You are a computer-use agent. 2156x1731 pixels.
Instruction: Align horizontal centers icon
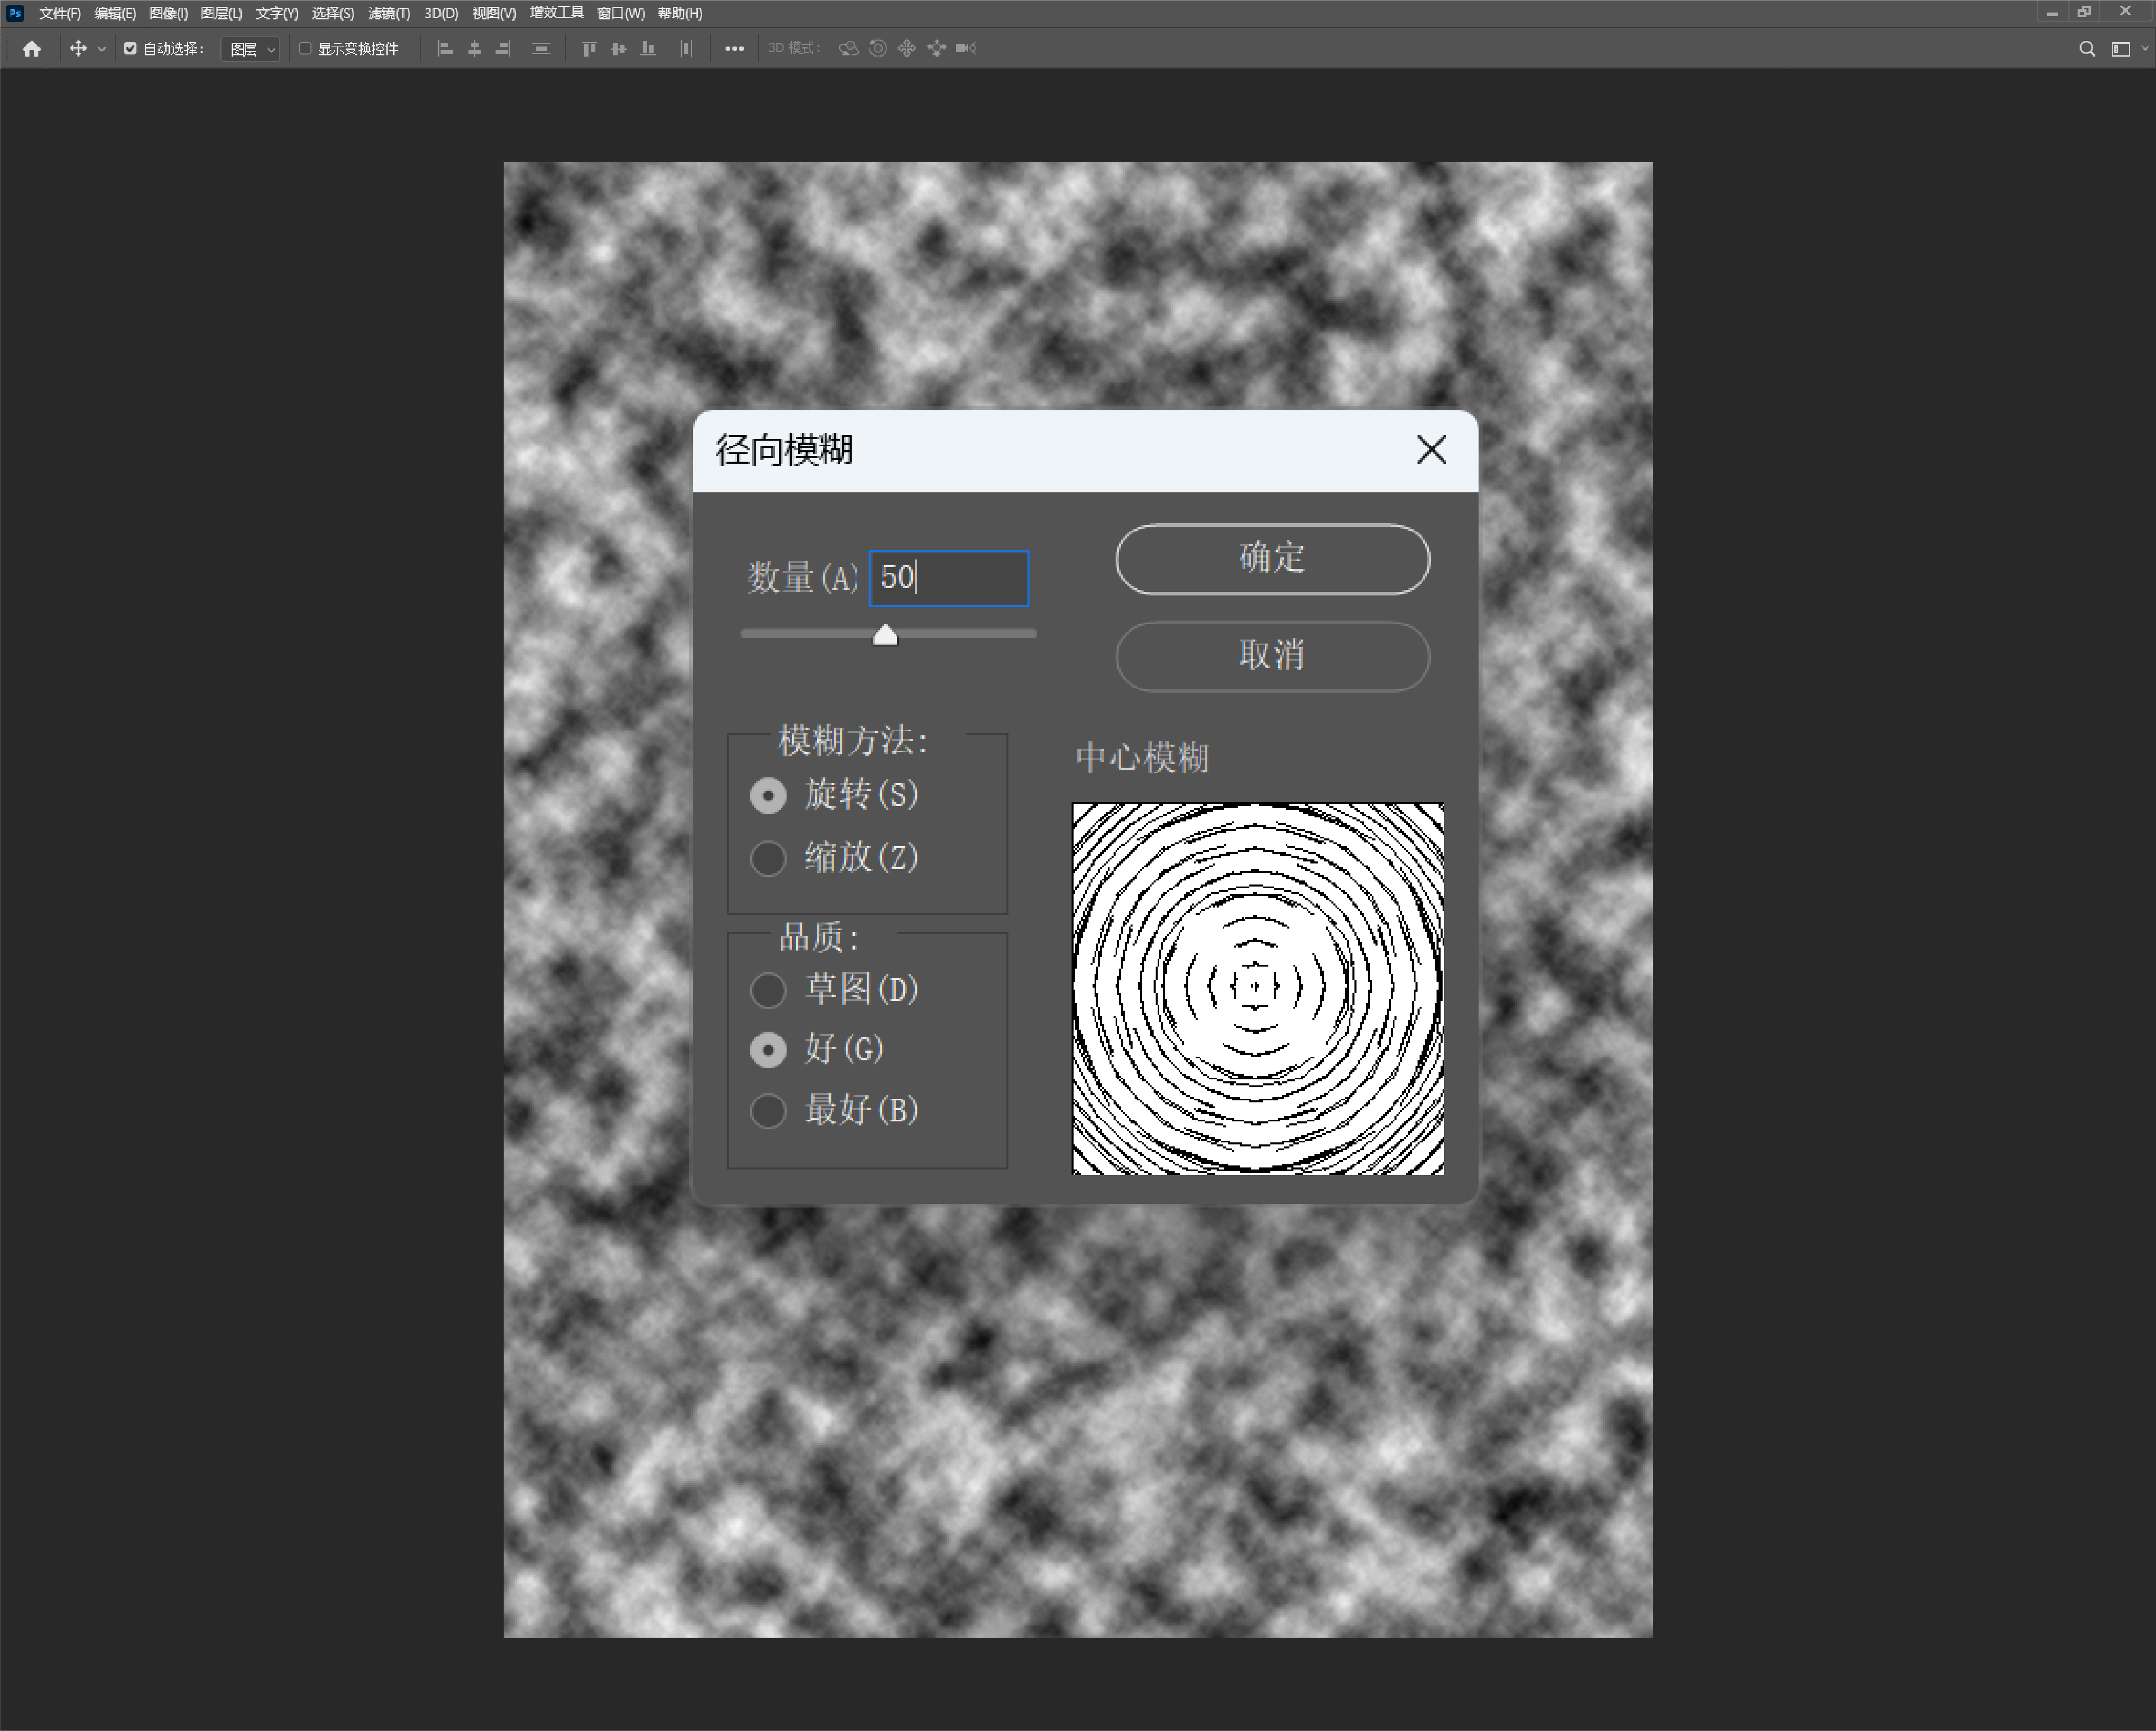click(475, 48)
